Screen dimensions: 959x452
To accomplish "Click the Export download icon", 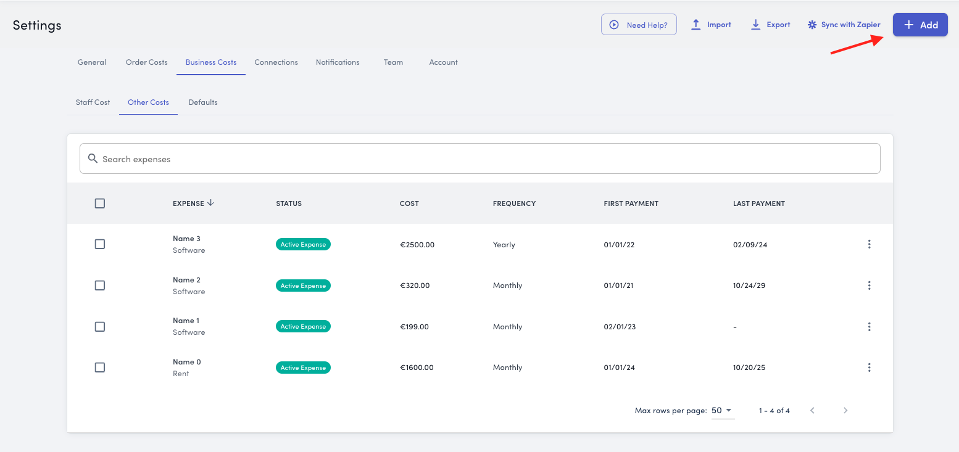I will (x=755, y=25).
